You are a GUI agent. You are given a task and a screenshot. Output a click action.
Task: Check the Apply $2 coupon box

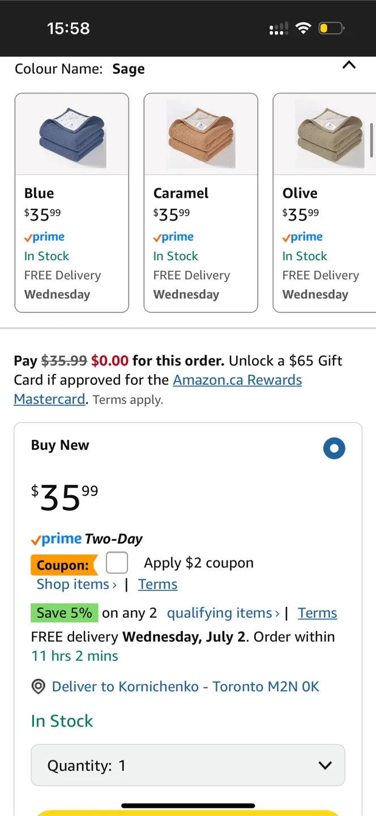tap(117, 563)
